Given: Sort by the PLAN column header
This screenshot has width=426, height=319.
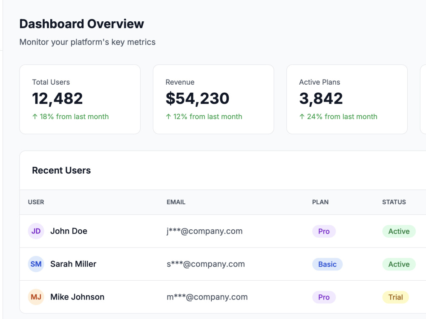Looking at the screenshot, I should (320, 202).
